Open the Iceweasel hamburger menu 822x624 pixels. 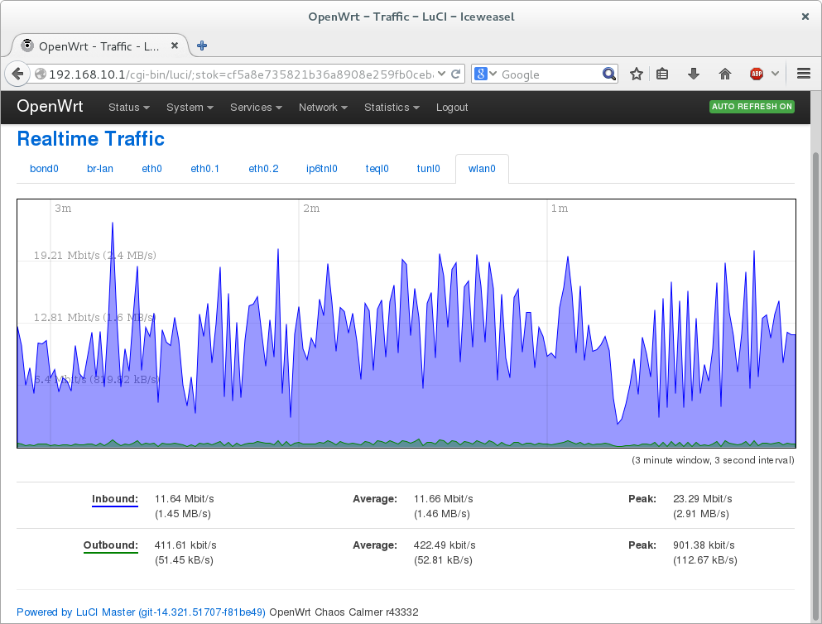click(804, 74)
